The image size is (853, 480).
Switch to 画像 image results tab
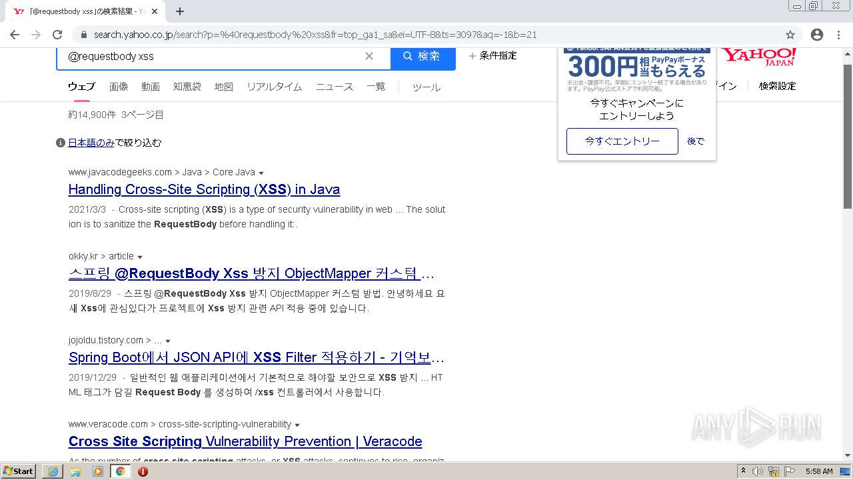click(119, 87)
